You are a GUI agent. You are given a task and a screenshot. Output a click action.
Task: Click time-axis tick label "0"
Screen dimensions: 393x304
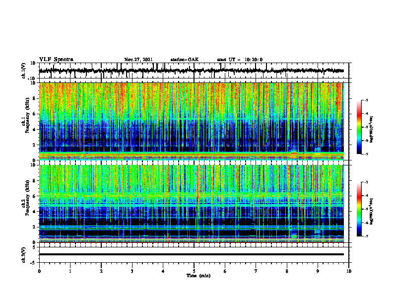click(x=39, y=271)
